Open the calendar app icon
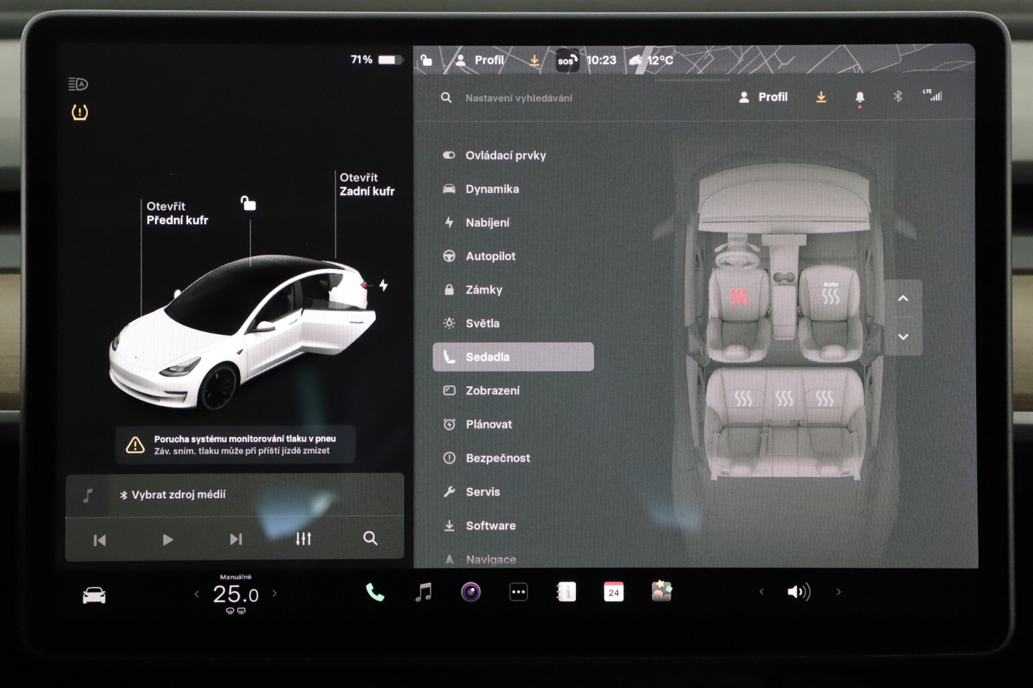 click(x=613, y=592)
